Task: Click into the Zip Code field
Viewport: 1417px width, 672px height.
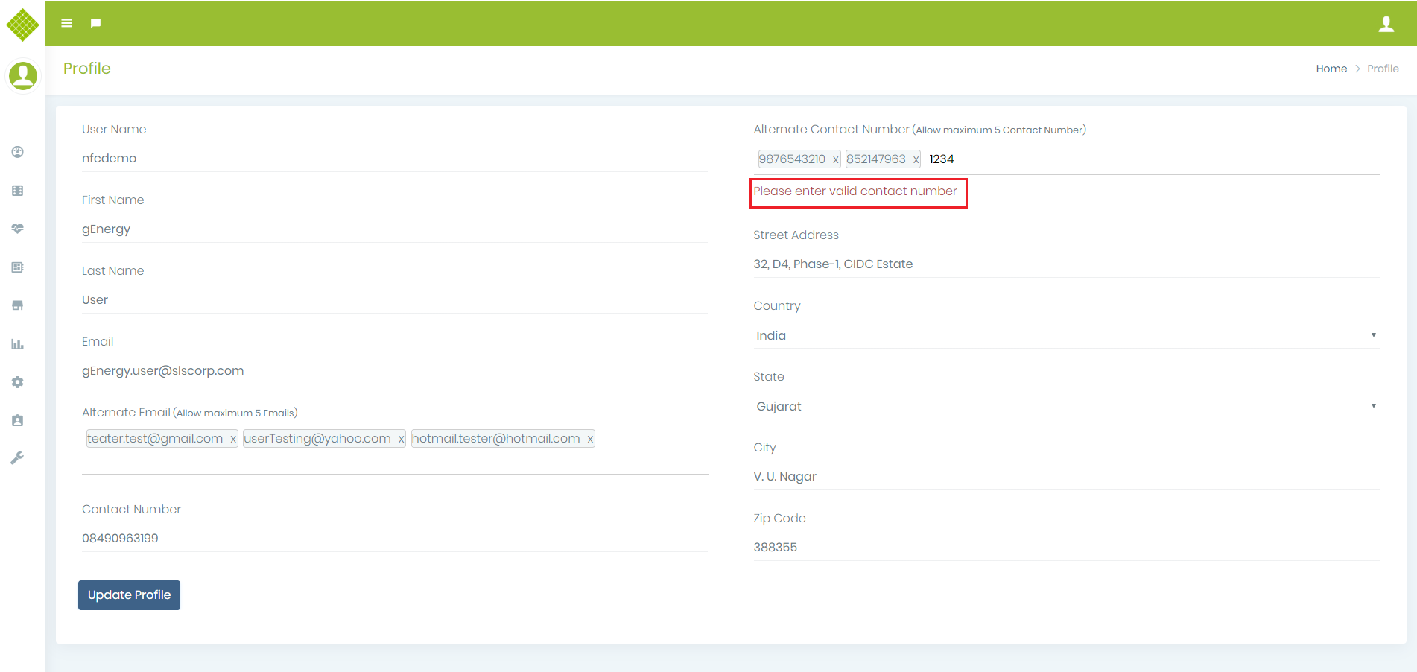Action: click(1065, 547)
